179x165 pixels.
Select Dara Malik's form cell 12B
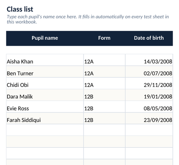pyautogui.click(x=104, y=95)
